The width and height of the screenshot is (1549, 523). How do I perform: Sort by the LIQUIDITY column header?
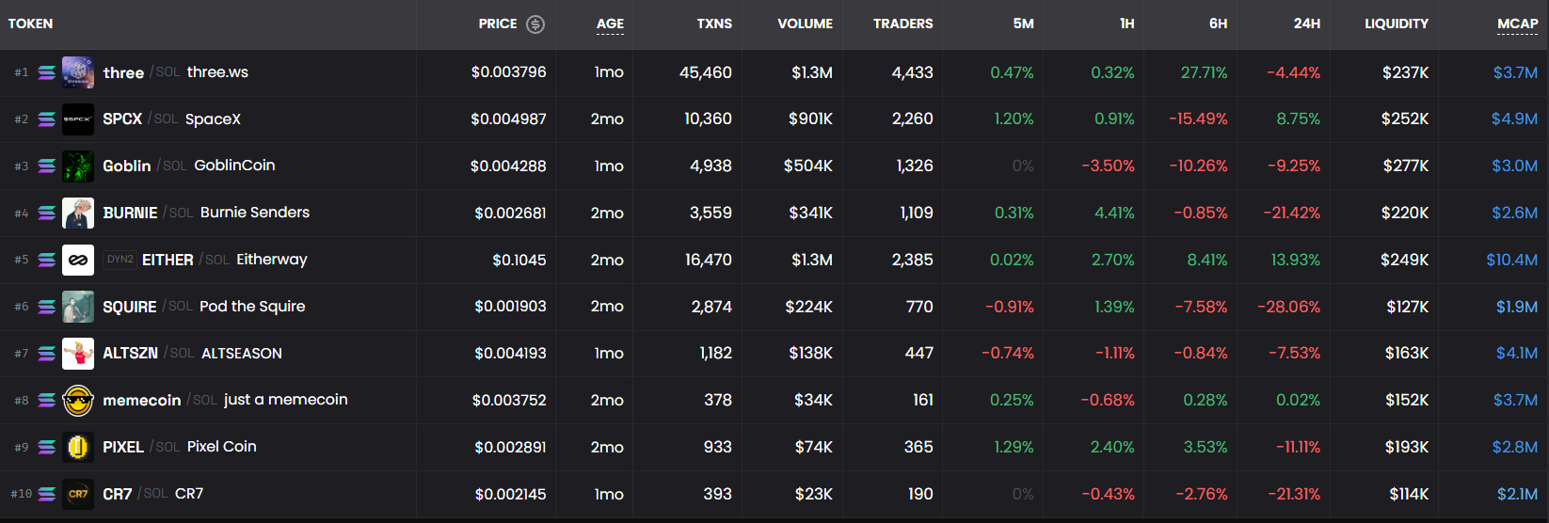1397,24
